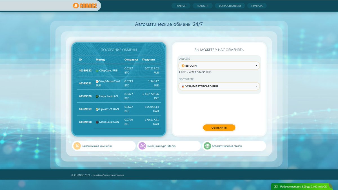This screenshot has width=338, height=190.
Task: Click the ID column header
Action: pyautogui.click(x=80, y=60)
